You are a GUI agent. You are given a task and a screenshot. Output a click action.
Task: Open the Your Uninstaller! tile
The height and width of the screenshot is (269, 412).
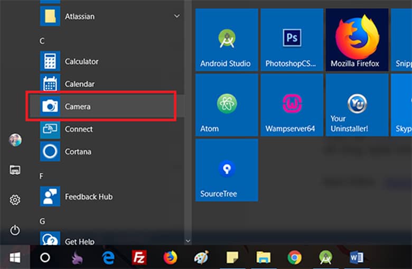click(x=355, y=105)
